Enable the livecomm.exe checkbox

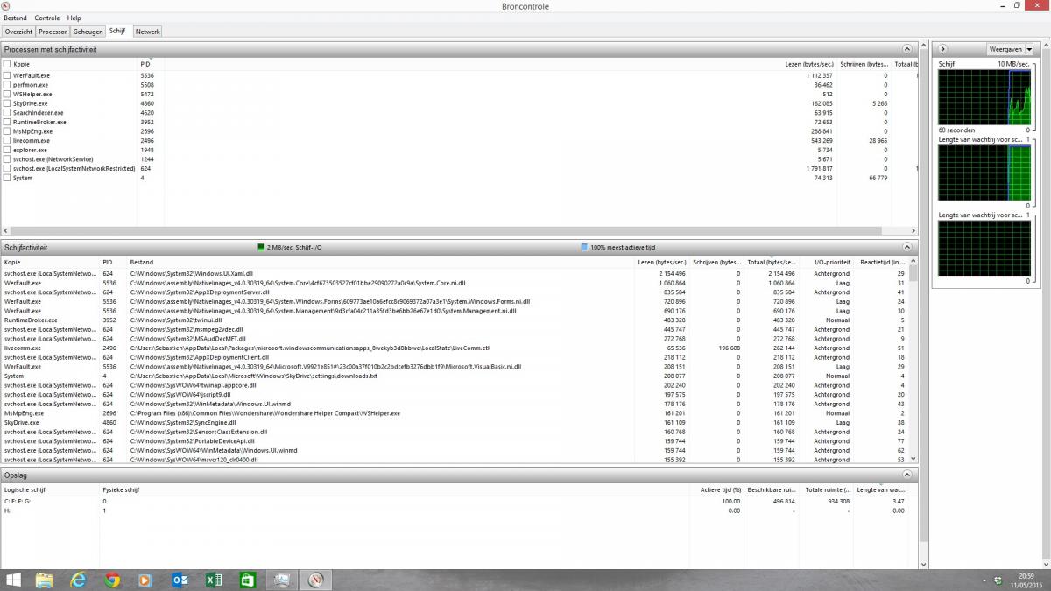(7, 141)
